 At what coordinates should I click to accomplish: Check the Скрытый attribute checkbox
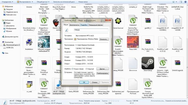point(87,69)
